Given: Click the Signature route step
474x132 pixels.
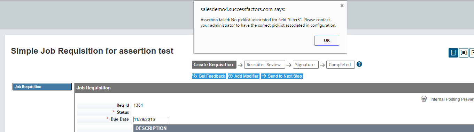Looking at the screenshot, I should click(x=305, y=65).
